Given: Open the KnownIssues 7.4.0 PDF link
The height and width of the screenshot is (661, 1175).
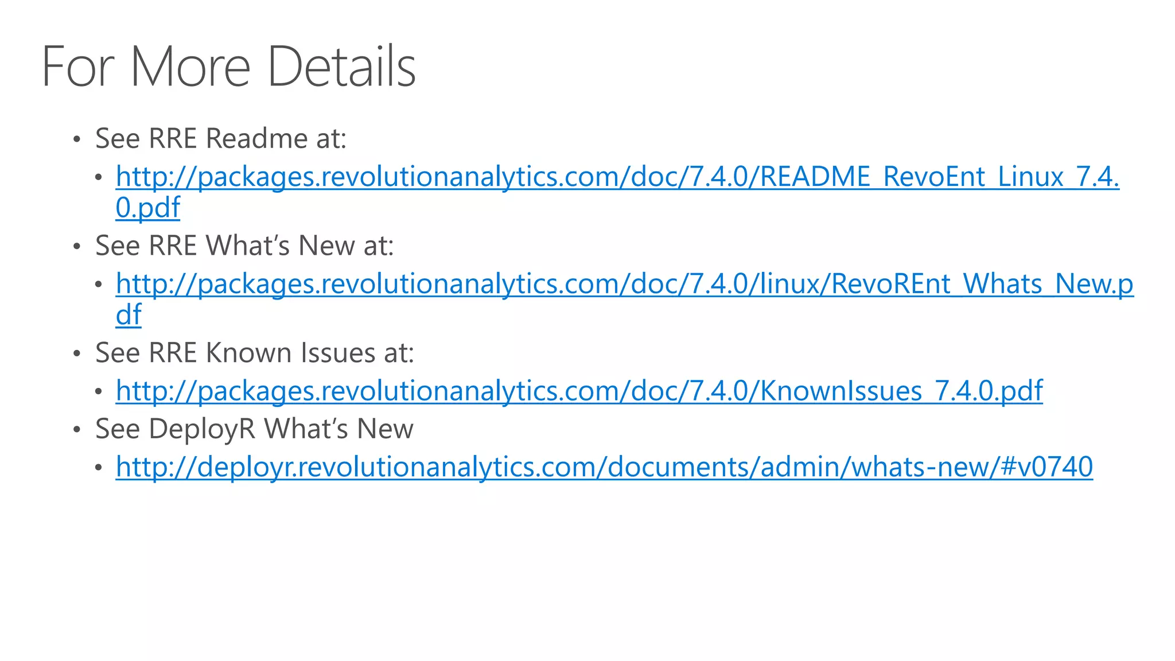Looking at the screenshot, I should point(579,391).
